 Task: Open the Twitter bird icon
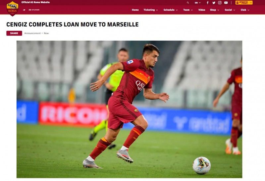point(214,3)
